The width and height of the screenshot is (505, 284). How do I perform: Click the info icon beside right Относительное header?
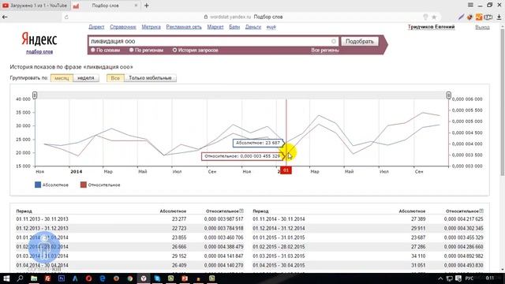[481, 211]
